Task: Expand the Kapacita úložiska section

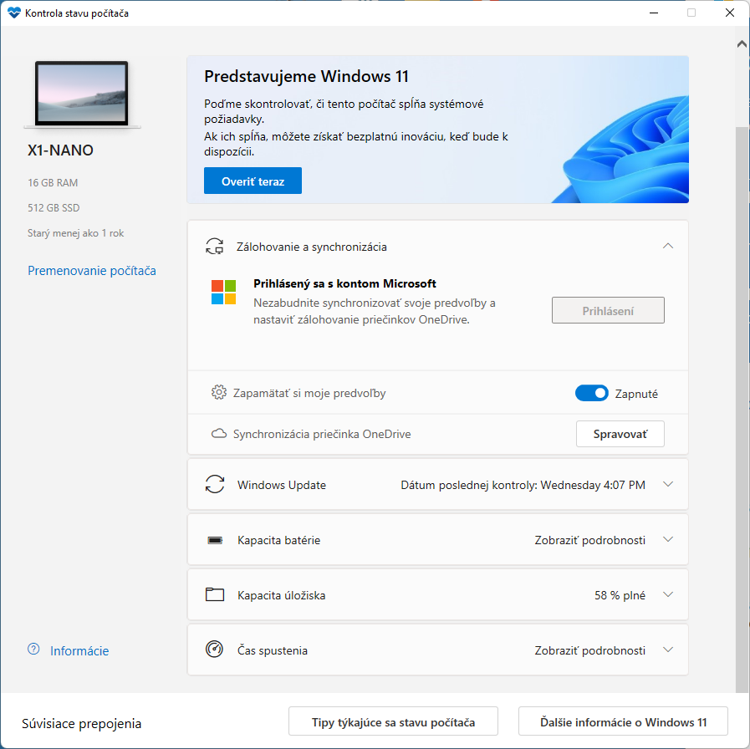Action: (667, 595)
